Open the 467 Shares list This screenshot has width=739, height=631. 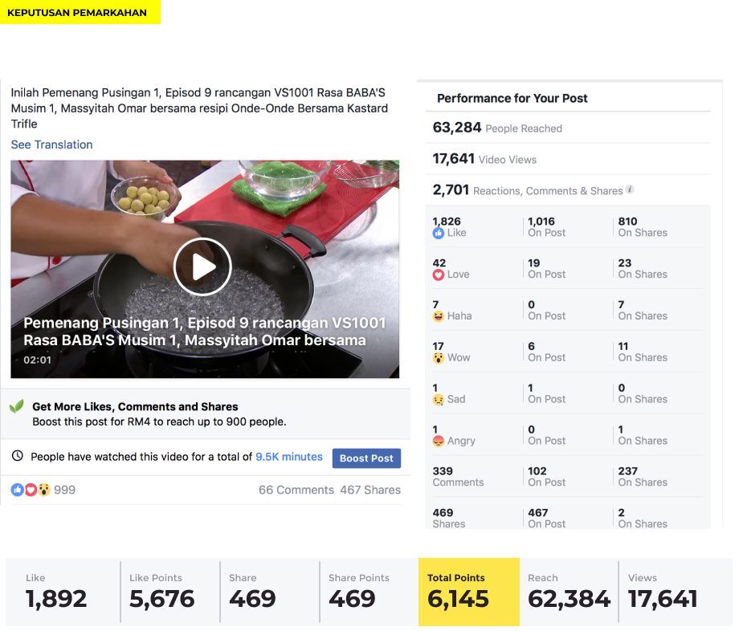[370, 490]
